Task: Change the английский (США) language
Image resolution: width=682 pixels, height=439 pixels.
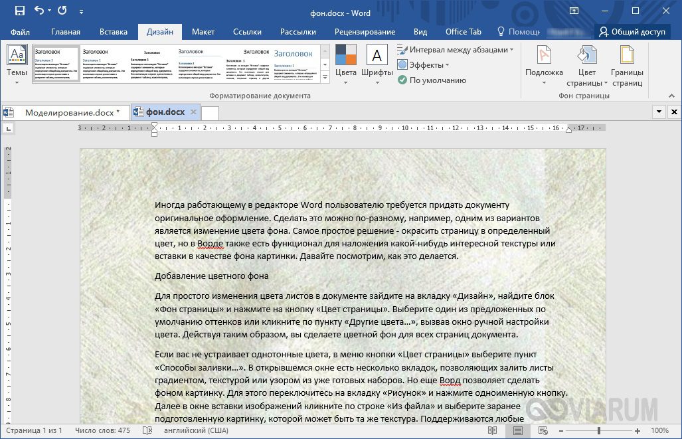Action: pos(196,430)
